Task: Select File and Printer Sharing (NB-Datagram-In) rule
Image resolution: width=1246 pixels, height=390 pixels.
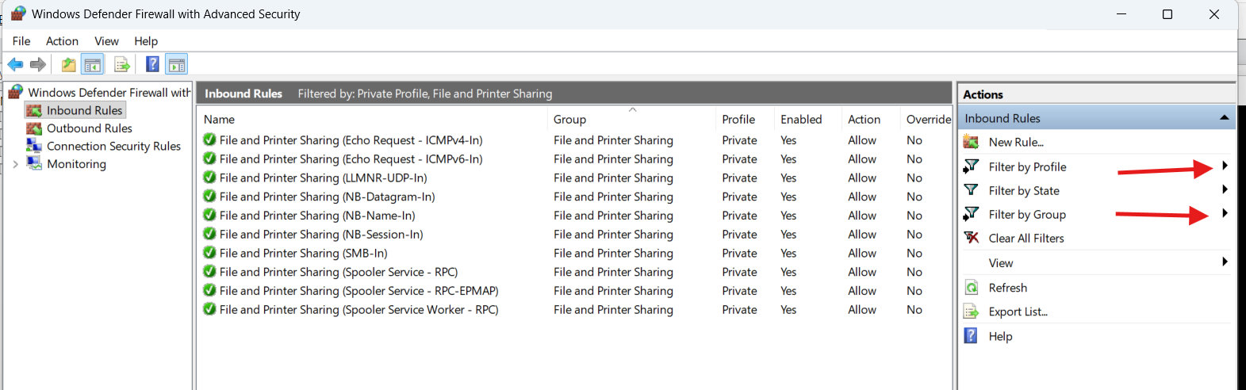Action: click(x=327, y=197)
